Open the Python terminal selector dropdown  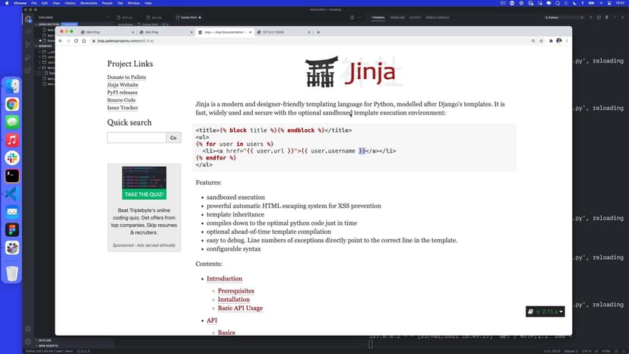tap(567, 17)
